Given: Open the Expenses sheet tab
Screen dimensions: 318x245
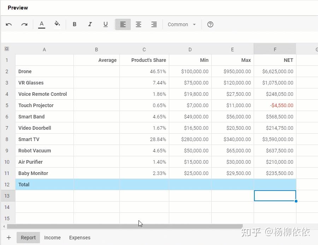Looking at the screenshot, I should (x=79, y=238).
